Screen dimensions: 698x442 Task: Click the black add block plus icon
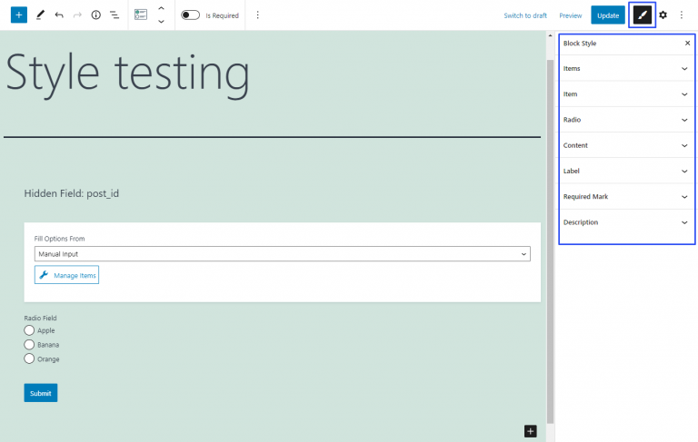tap(531, 431)
